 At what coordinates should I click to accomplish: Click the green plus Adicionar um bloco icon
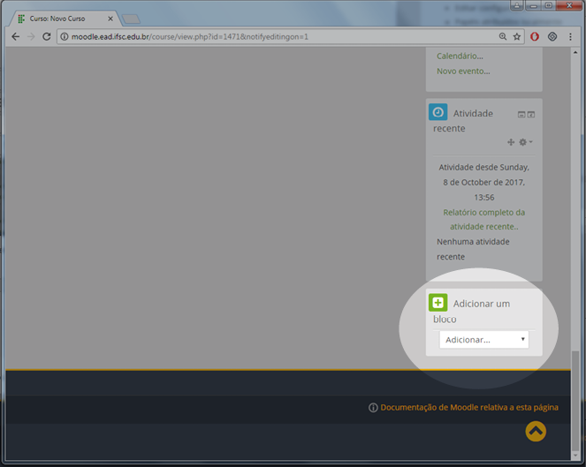[x=438, y=303]
